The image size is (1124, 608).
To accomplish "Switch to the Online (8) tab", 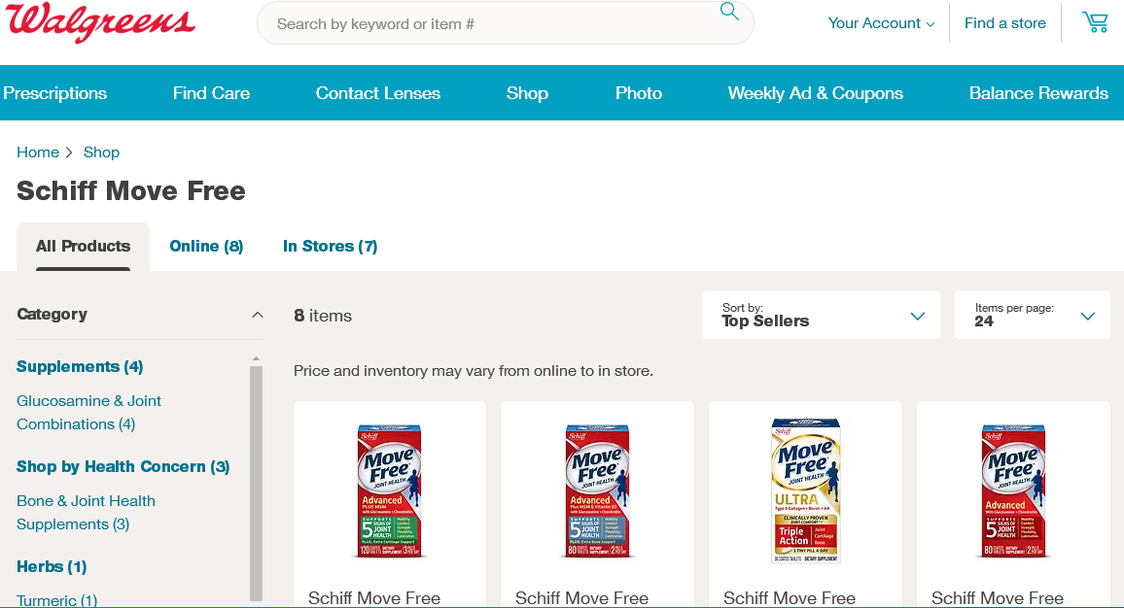I will 206,247.
